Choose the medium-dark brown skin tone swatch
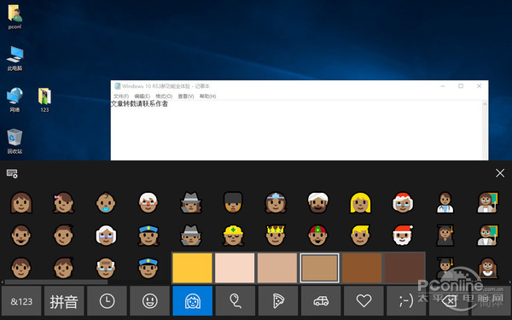512x320 pixels. click(362, 268)
